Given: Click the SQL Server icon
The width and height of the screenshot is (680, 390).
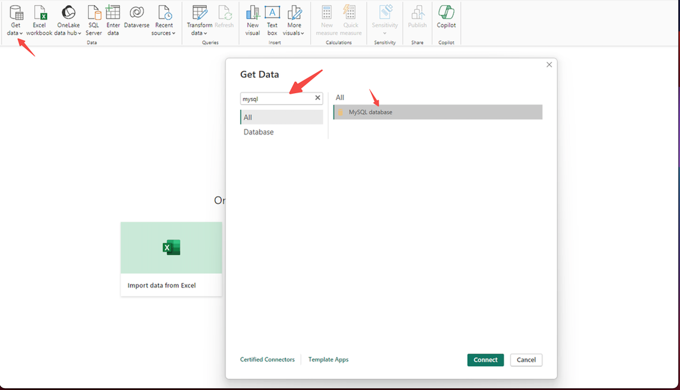Looking at the screenshot, I should click(94, 13).
